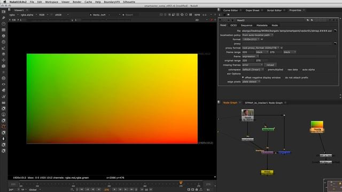Open the missing frames error dropdown
342x192 pixels.
[x=252, y=65]
